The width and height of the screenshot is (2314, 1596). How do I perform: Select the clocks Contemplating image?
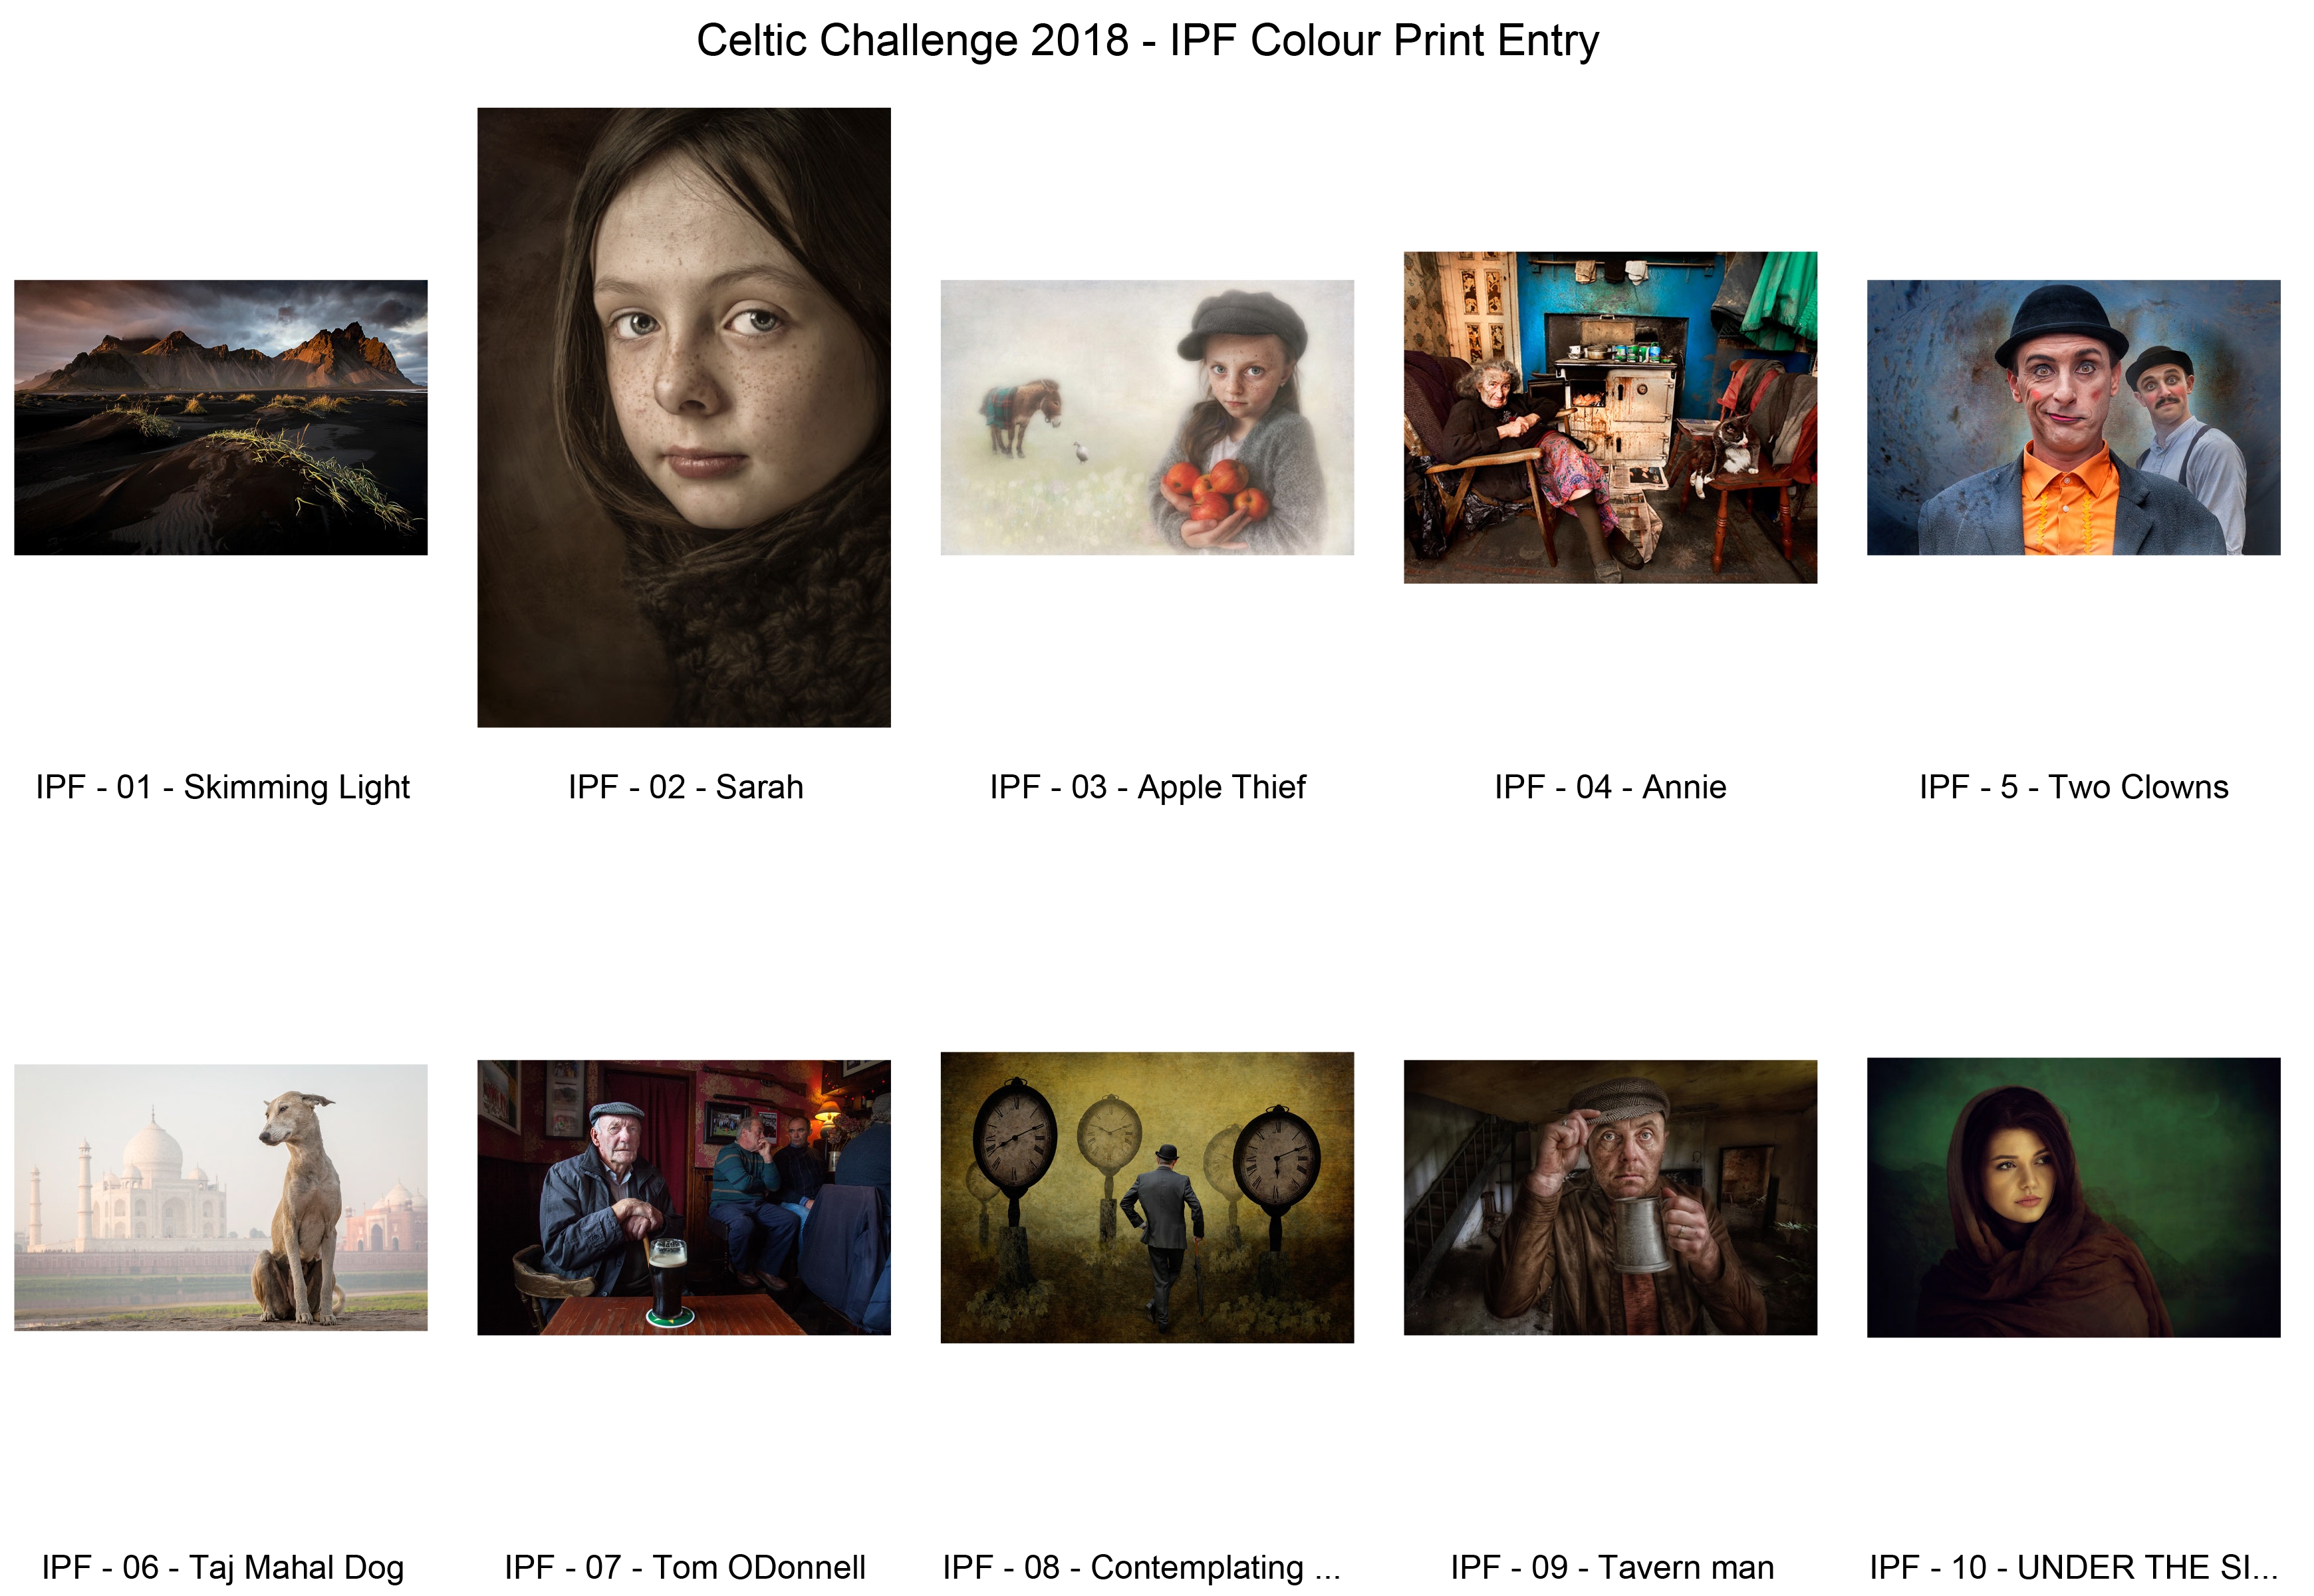pyautogui.click(x=1148, y=1198)
